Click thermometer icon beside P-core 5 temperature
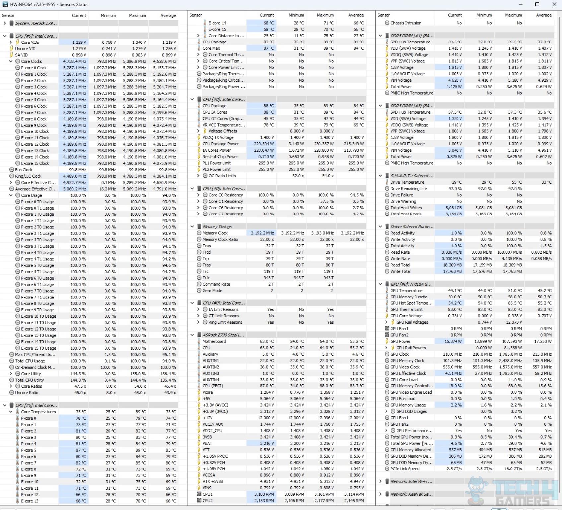 (18, 450)
